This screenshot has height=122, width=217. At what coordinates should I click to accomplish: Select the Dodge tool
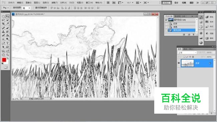7,39
